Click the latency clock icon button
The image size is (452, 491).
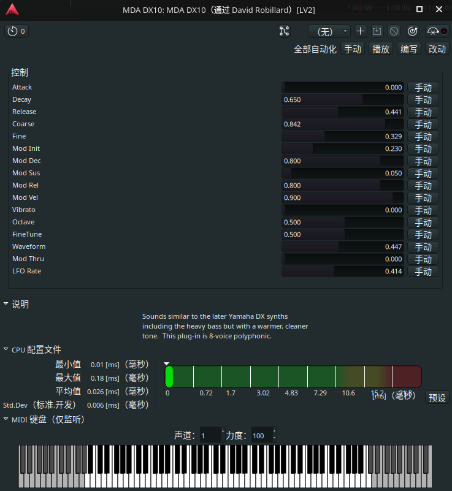tap(17, 31)
